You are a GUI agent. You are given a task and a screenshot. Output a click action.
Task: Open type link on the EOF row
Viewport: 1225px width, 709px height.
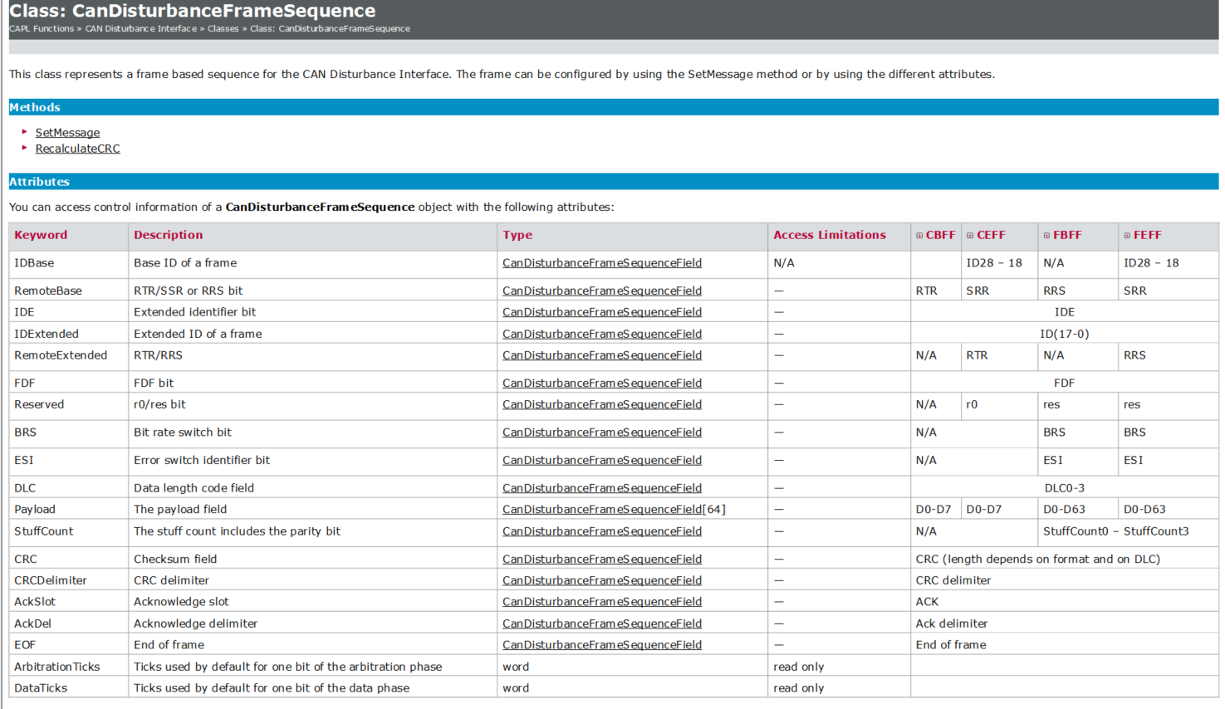pos(601,644)
